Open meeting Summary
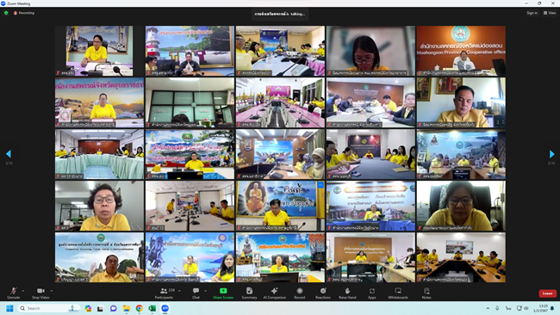 249,293
